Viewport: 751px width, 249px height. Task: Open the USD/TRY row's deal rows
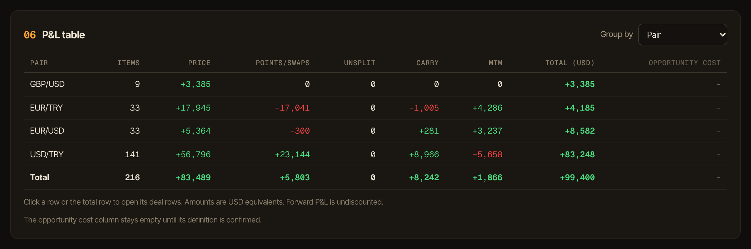(375, 154)
